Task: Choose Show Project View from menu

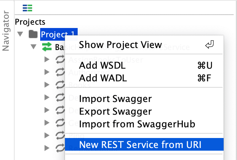Action: (x=120, y=45)
